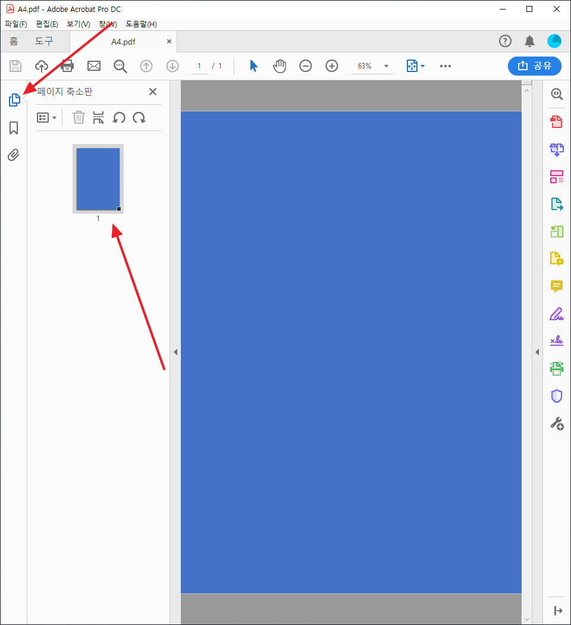Open the More Tools wrench icon
Image resolution: width=571 pixels, height=625 pixels.
pos(557,423)
